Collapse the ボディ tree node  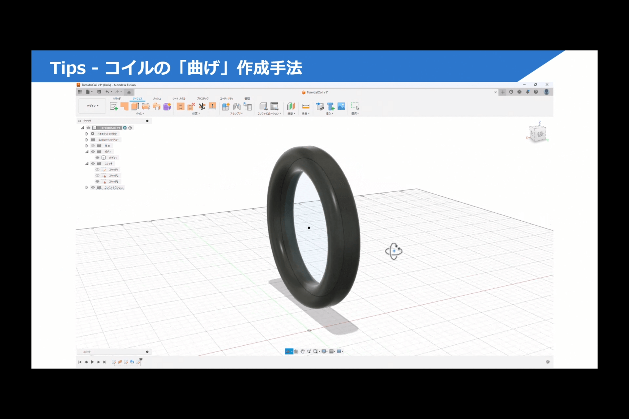pos(87,152)
